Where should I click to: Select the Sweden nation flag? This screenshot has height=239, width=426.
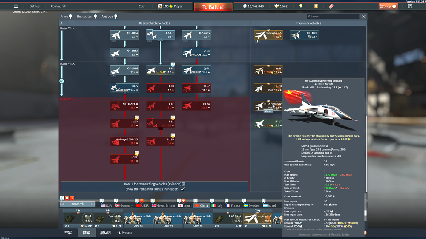tap(245, 205)
